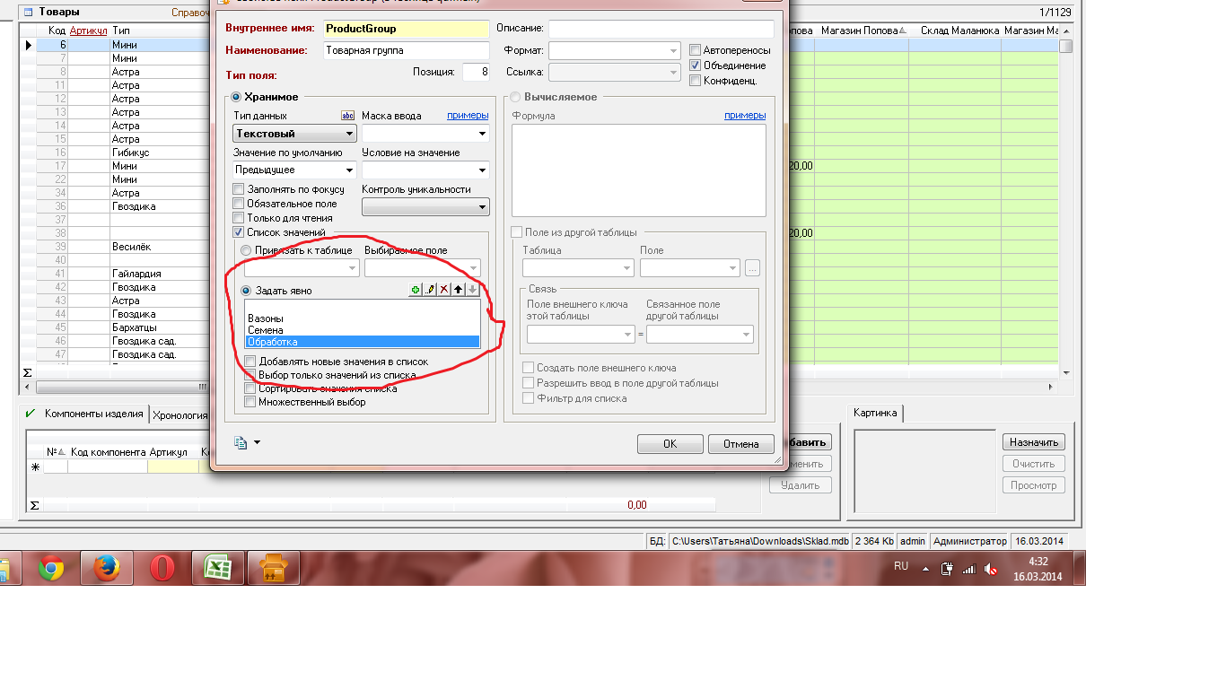The image size is (1226, 689).
Task: Enable the Конфиденц. checkbox
Action: point(696,81)
